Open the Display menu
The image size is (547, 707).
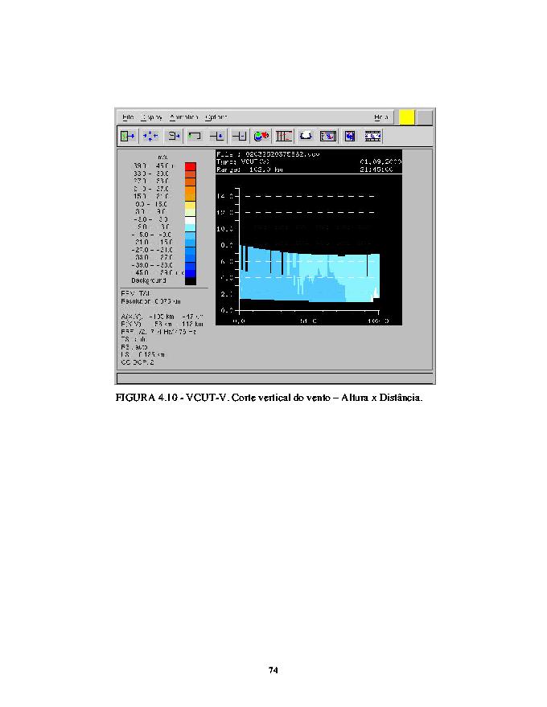[x=152, y=117]
